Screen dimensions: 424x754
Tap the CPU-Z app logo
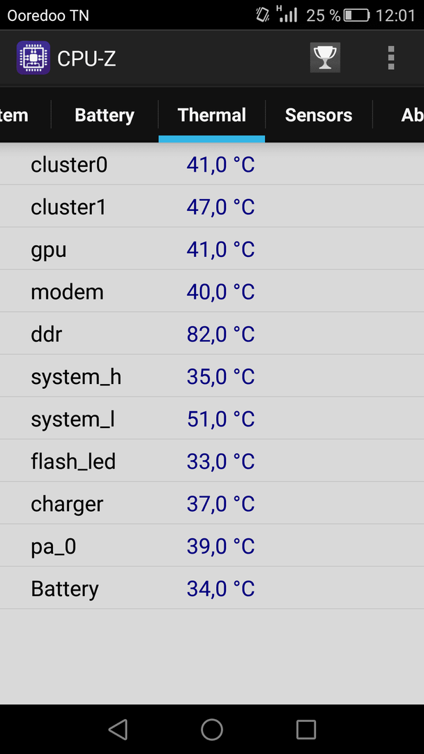(33, 58)
